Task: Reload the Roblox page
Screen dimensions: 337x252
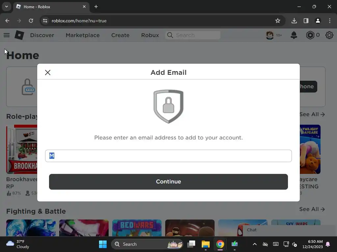Action: (31, 21)
